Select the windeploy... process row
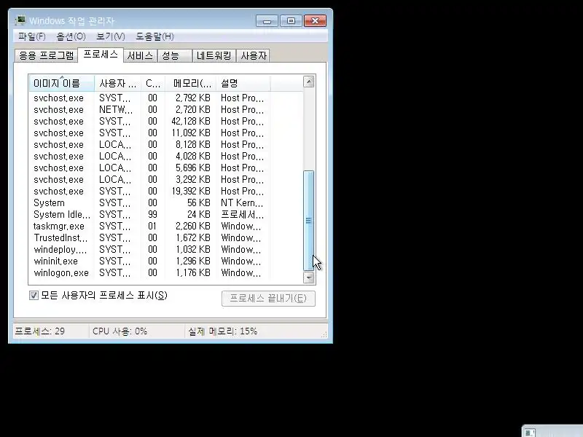This screenshot has width=583, height=437. point(149,249)
